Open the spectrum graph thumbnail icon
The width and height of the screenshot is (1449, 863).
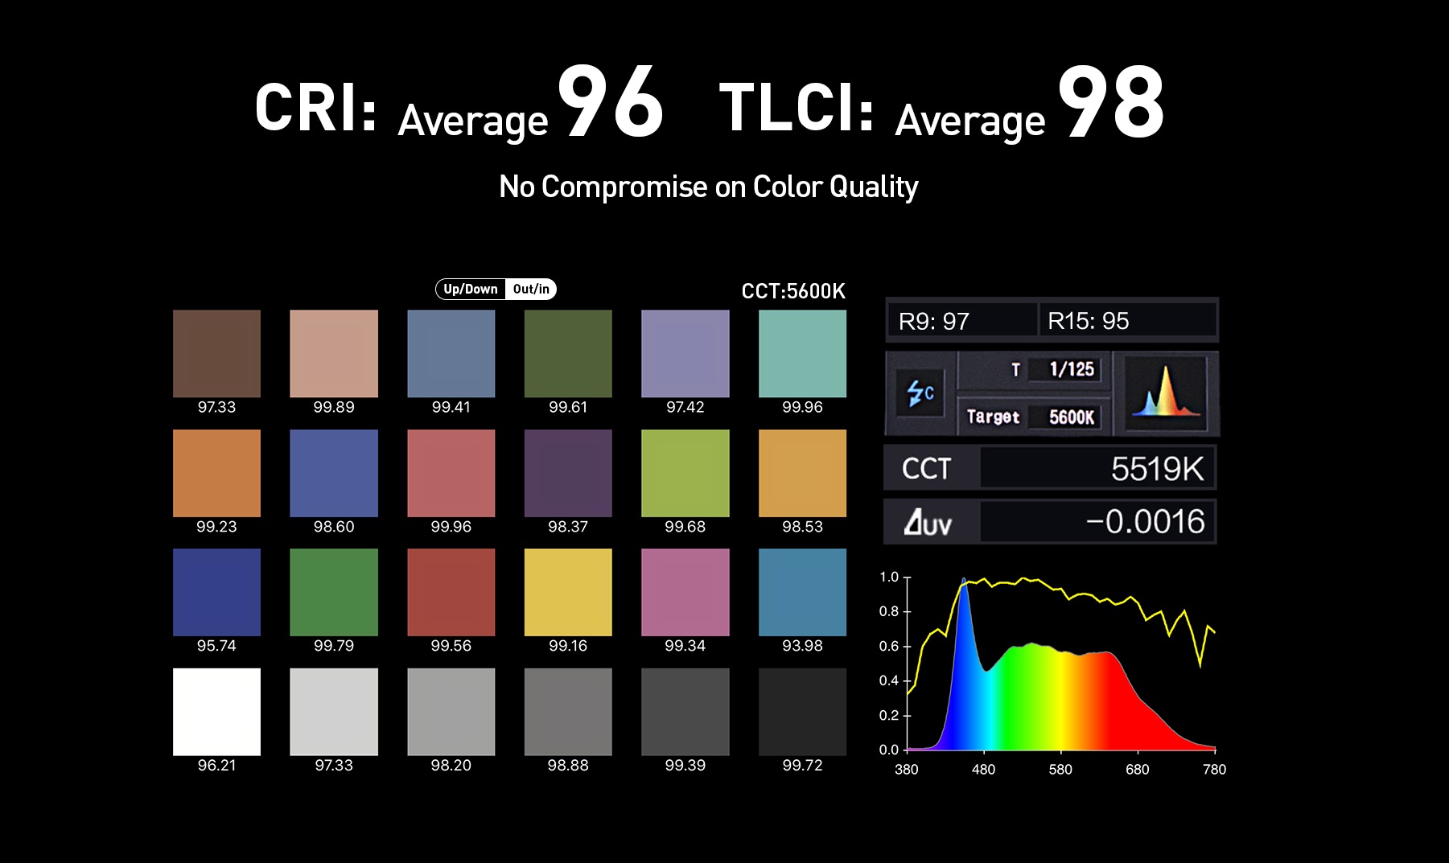click(x=1166, y=393)
